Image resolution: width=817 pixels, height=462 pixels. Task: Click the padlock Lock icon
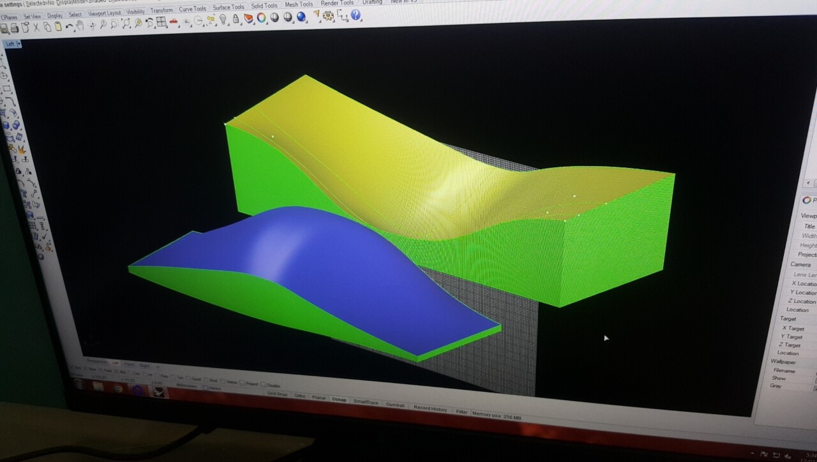click(x=236, y=19)
